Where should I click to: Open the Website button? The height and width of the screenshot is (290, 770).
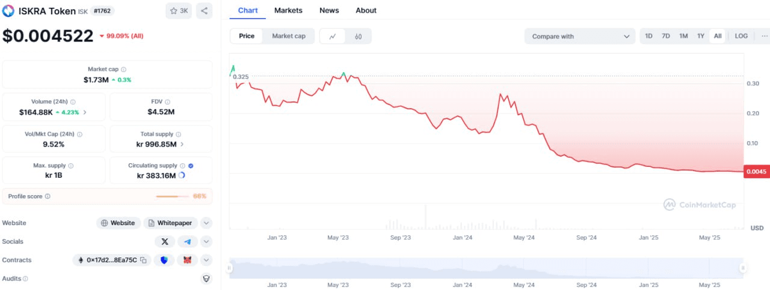coord(119,223)
